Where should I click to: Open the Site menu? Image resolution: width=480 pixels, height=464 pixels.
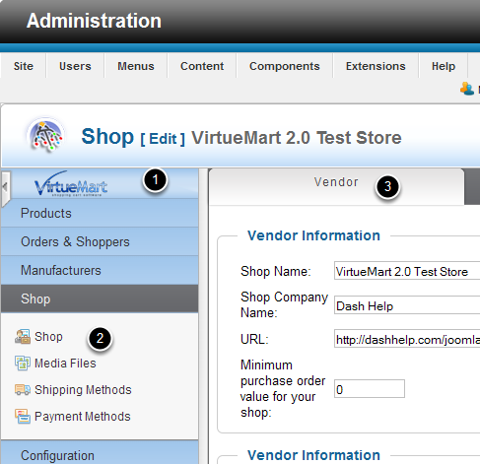pyautogui.click(x=24, y=66)
